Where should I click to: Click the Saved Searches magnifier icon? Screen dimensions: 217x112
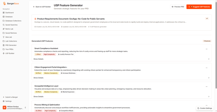point(4,25)
